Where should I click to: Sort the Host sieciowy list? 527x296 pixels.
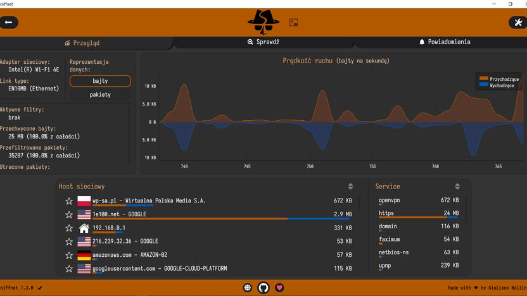(350, 187)
